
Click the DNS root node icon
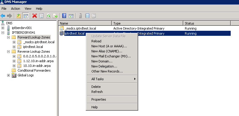coord(3,23)
